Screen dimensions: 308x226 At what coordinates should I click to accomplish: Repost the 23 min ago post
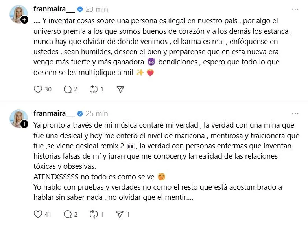tap(93, 89)
